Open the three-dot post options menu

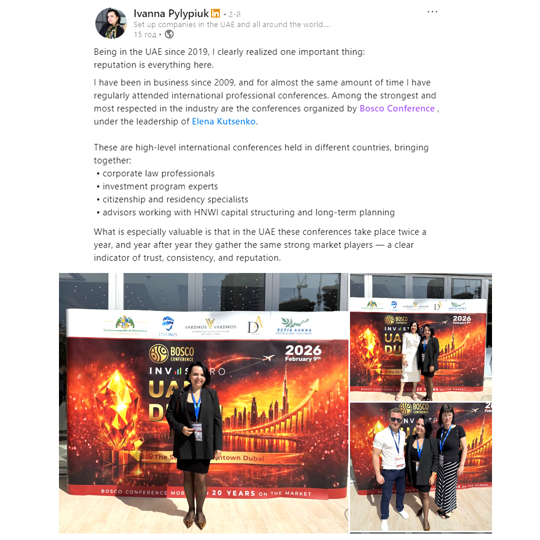[432, 11]
